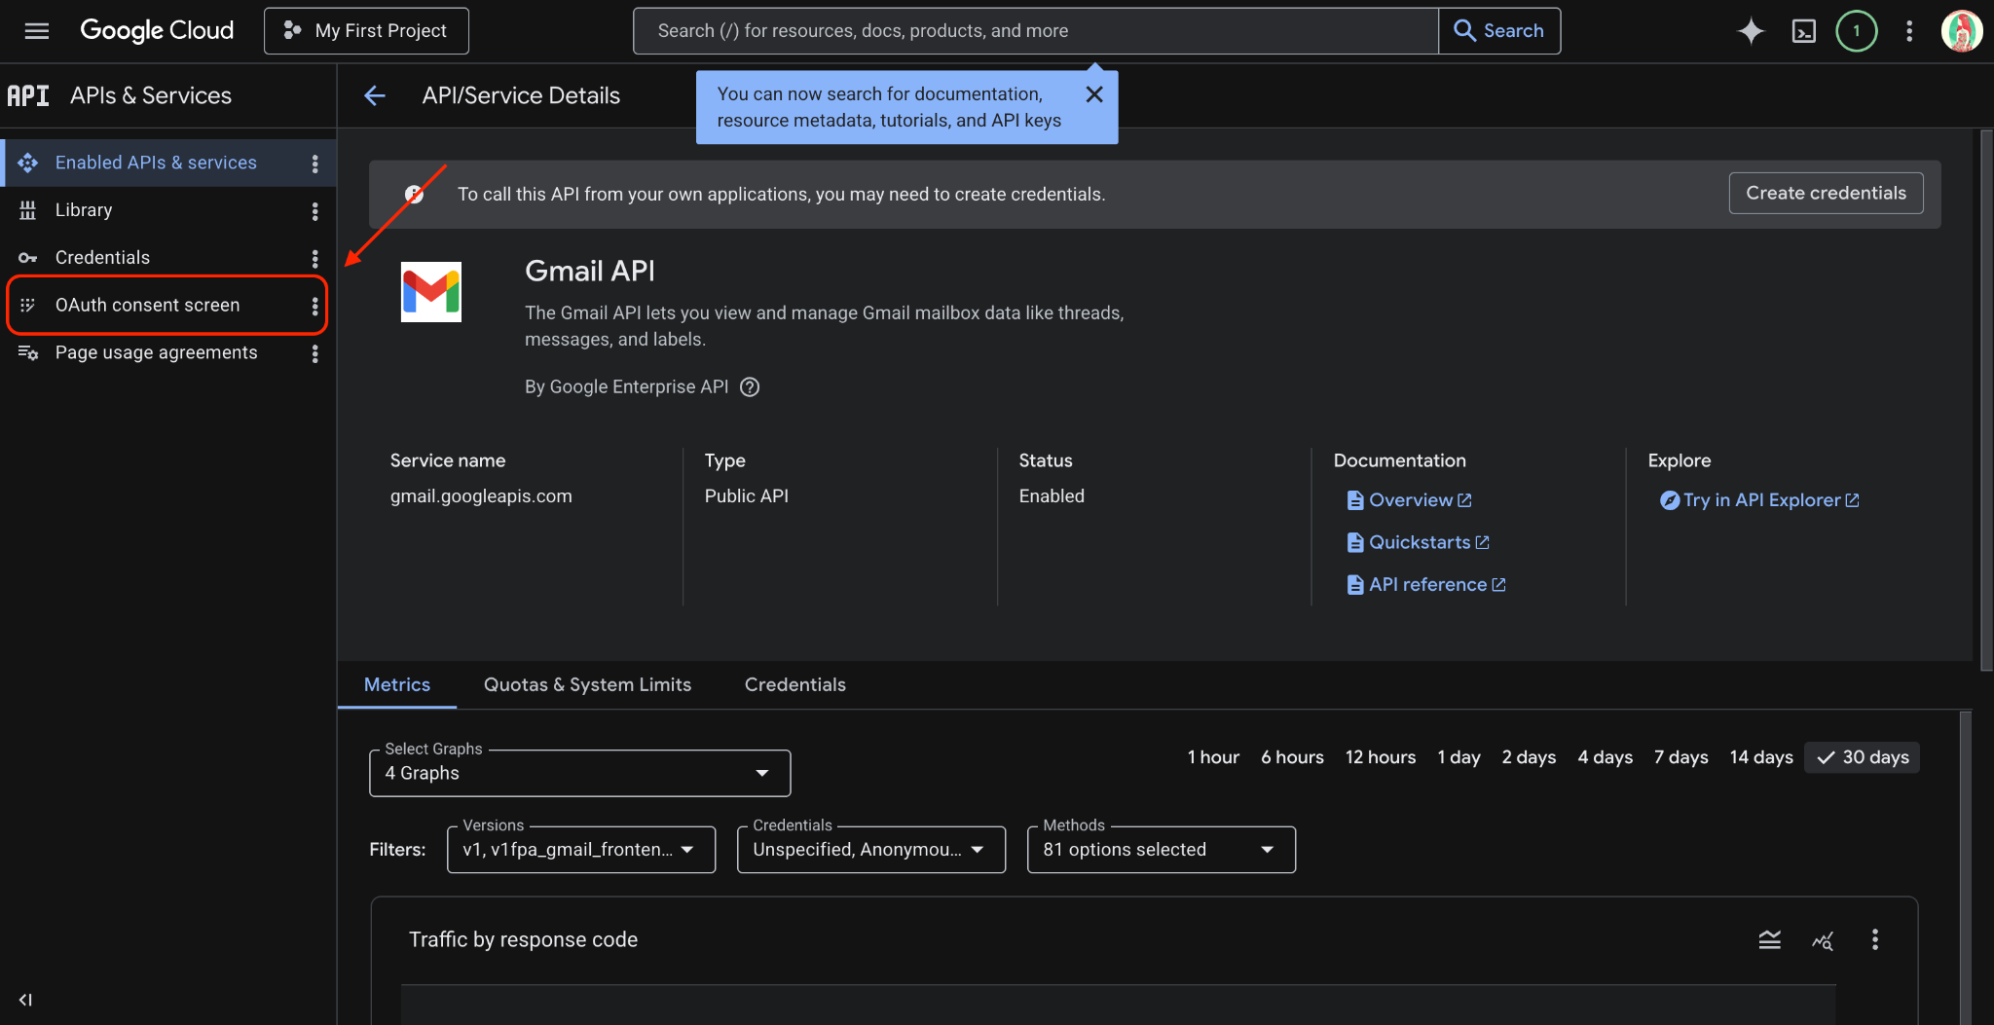Screen dimensions: 1994x1025
Task: Open more options for Enabled APIs & services
Action: 314,164
